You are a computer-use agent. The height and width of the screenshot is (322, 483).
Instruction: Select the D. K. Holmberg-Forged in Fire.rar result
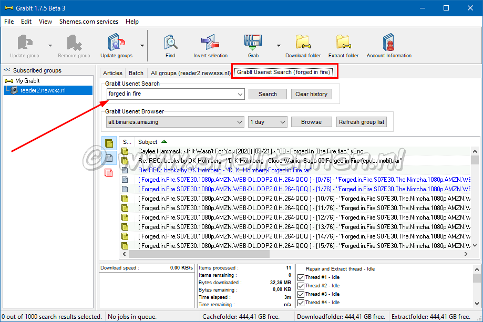click(x=225, y=170)
